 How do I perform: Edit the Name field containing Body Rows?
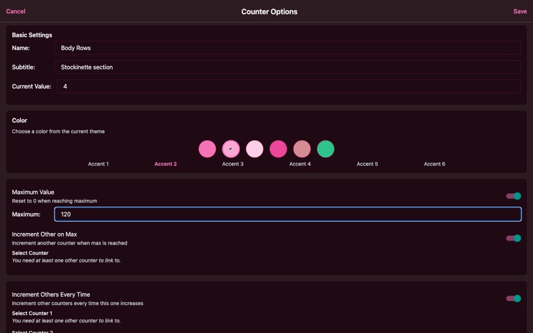coord(288,48)
